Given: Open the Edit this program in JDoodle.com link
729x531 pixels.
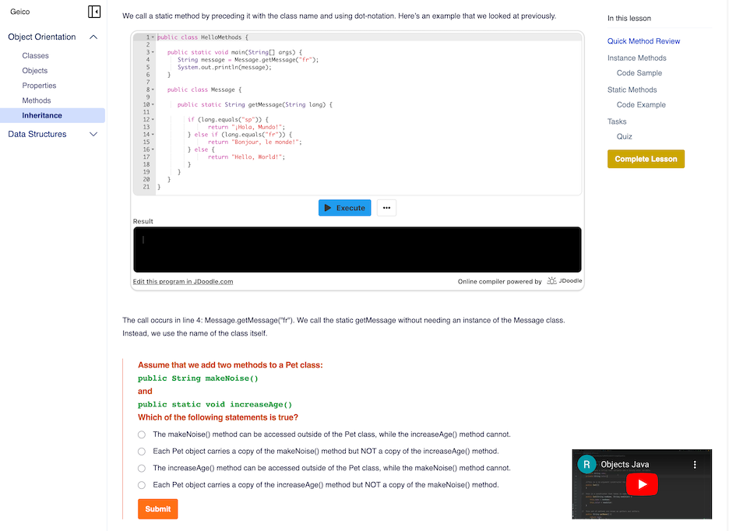Looking at the screenshot, I should (x=183, y=281).
